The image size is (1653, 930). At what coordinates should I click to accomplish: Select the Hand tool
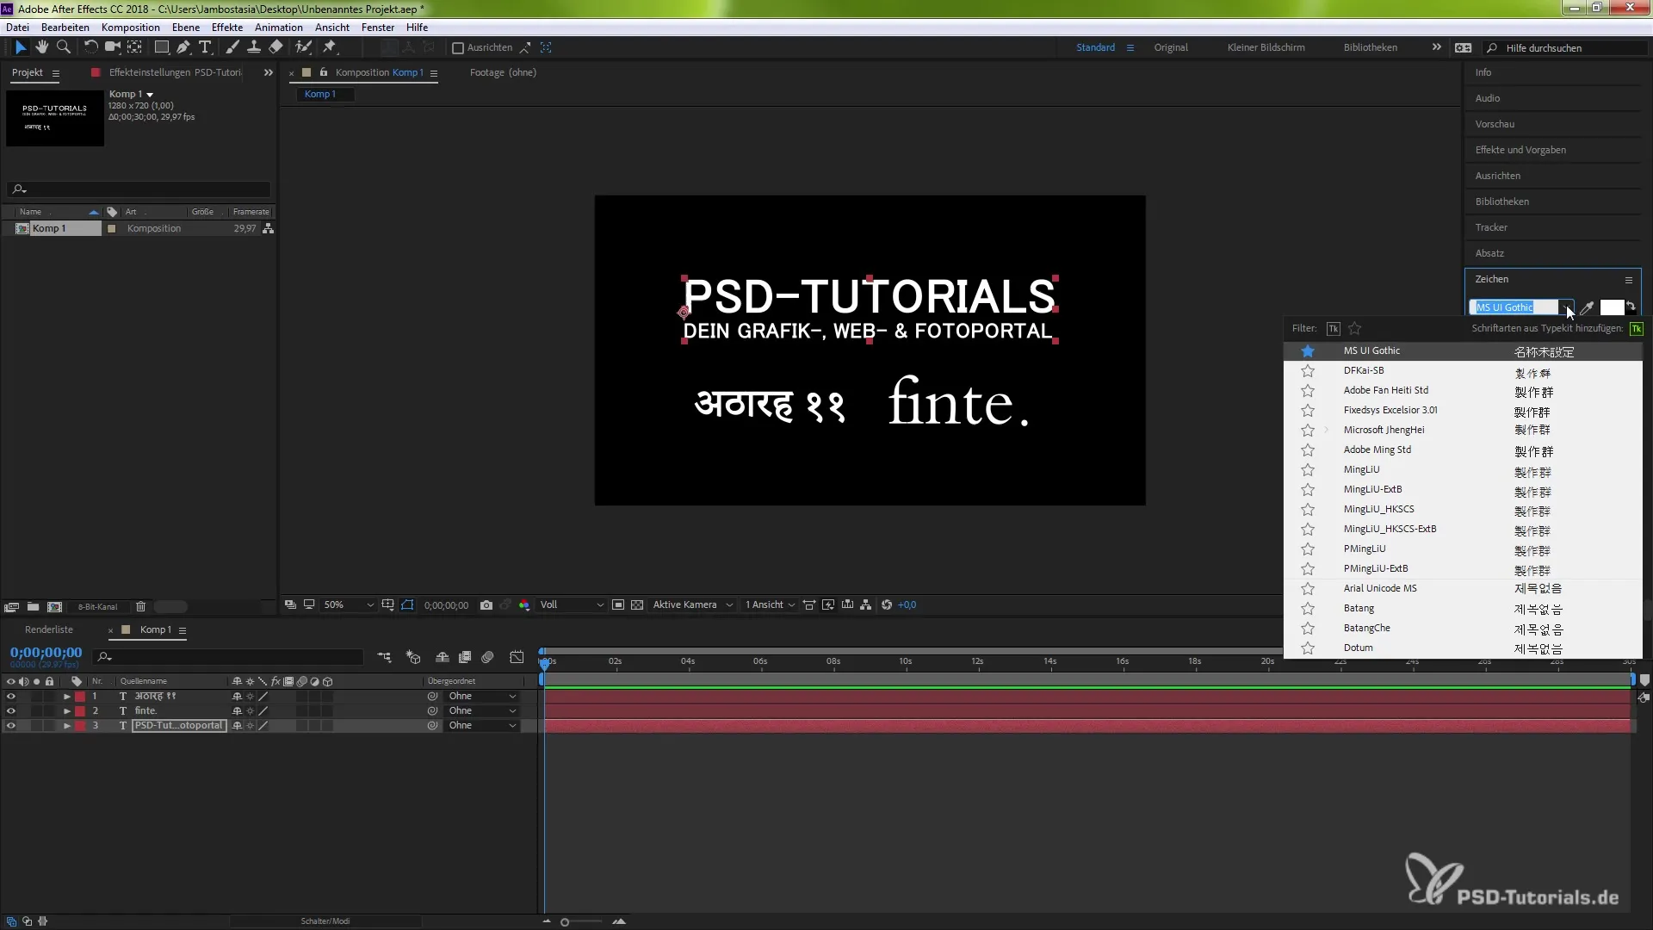point(42,47)
